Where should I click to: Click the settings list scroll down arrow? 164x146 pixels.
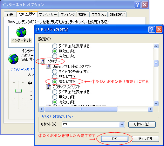tap(156, 103)
